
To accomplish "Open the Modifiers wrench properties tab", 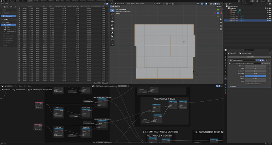I will click(x=225, y=79).
